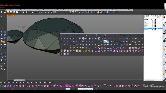Viewport: 166px width, 93px height.
Task: Switch to the Top viewport tab
Action: click(x=16, y=80)
